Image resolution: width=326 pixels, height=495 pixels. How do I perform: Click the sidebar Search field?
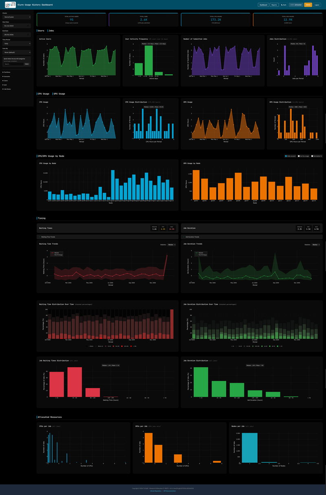coord(14,64)
